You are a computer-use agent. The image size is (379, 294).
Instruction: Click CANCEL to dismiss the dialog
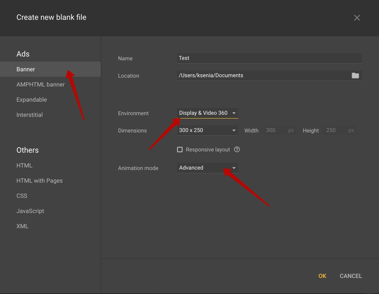click(350, 276)
